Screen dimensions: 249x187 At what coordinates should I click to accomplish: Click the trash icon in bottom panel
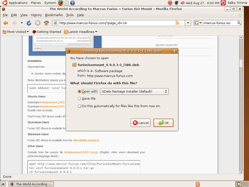click(x=198, y=184)
